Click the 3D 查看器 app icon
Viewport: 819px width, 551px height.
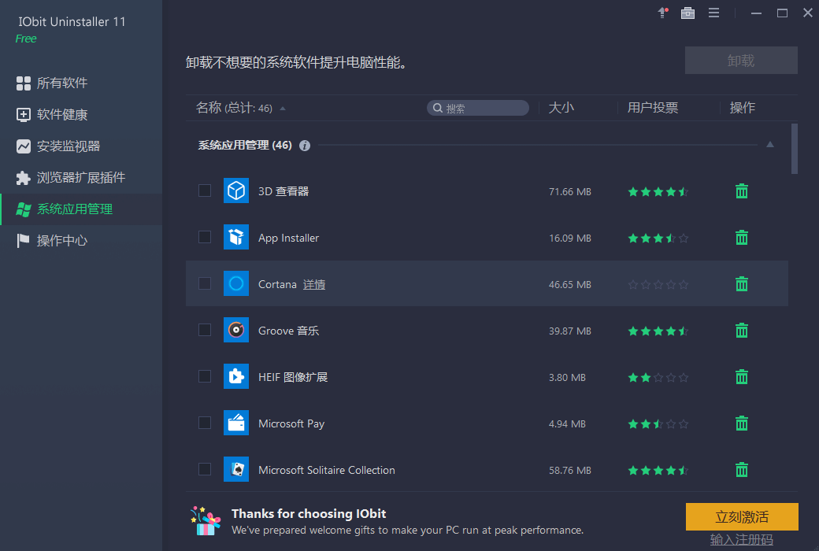(x=236, y=190)
